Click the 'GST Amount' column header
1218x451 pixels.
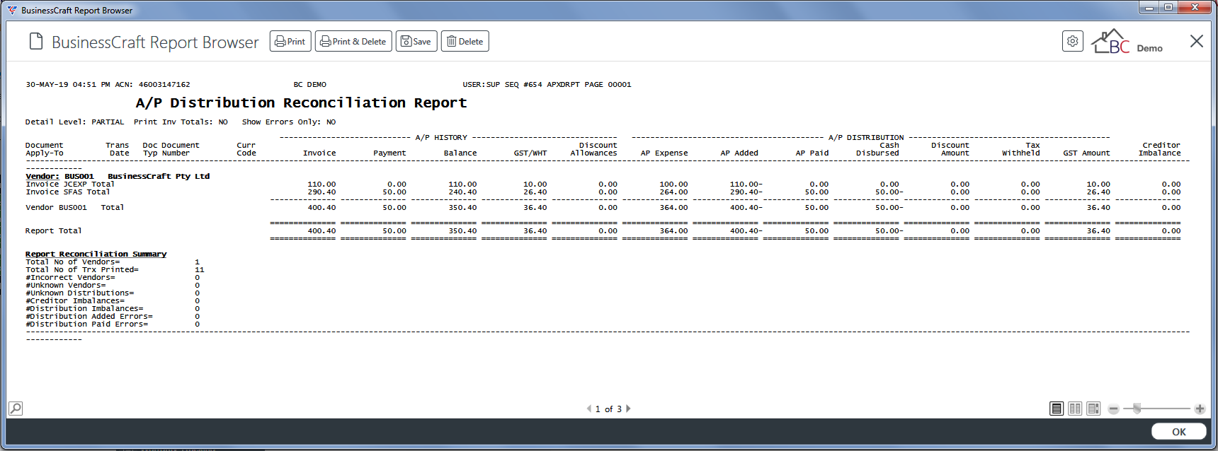pyautogui.click(x=1086, y=153)
